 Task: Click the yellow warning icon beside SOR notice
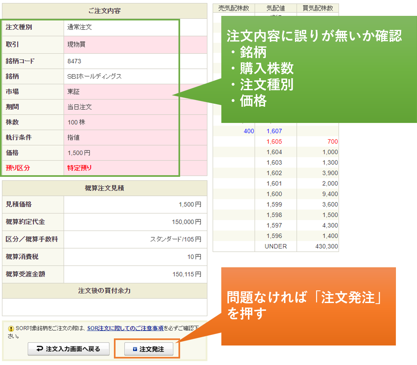tap(11, 329)
